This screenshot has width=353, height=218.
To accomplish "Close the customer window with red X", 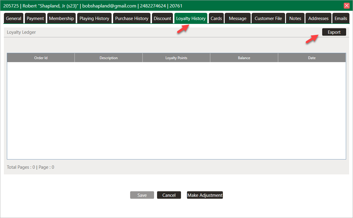I will pyautogui.click(x=346, y=6).
